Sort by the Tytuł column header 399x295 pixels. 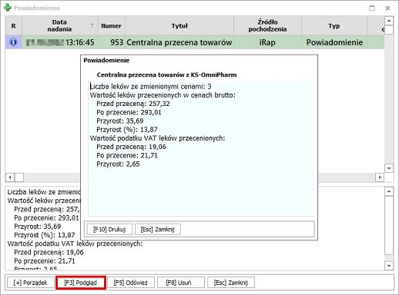[179, 25]
